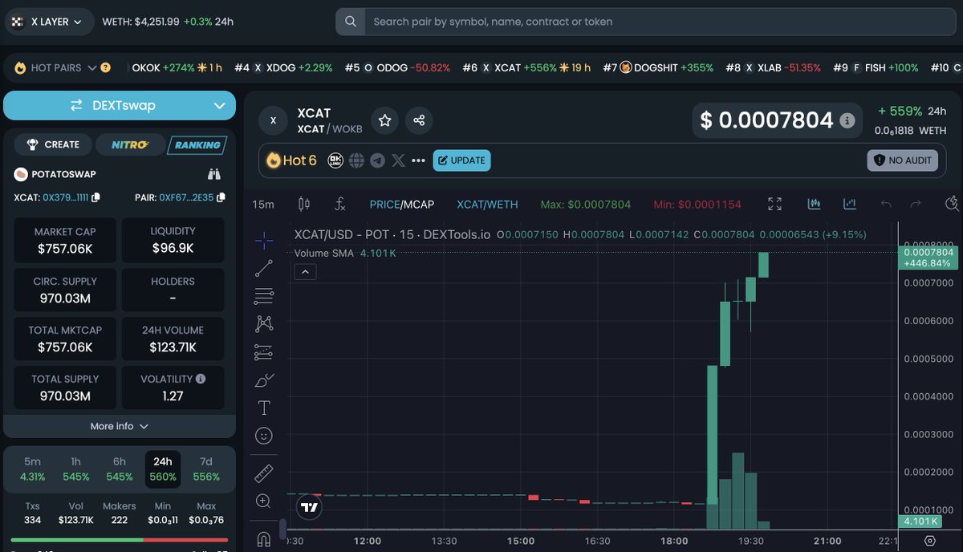
Task: Toggle the magnet snapping mode
Action: pyautogui.click(x=264, y=540)
